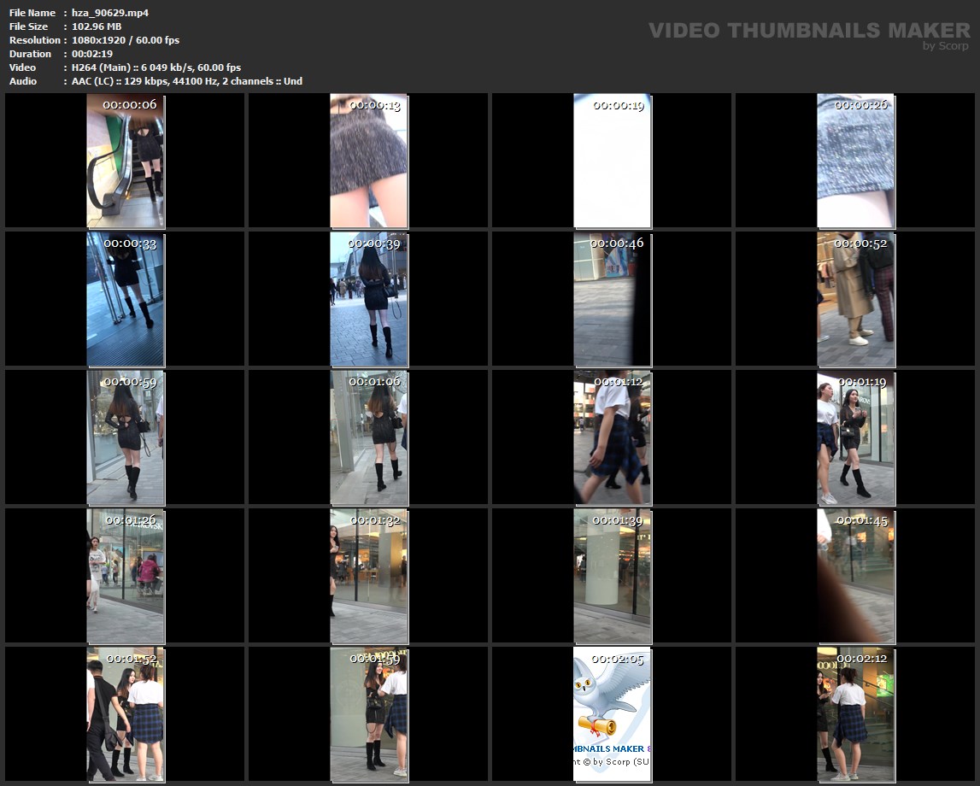Select the duration value 00:02:19
This screenshot has width=980, height=786.
91,54
